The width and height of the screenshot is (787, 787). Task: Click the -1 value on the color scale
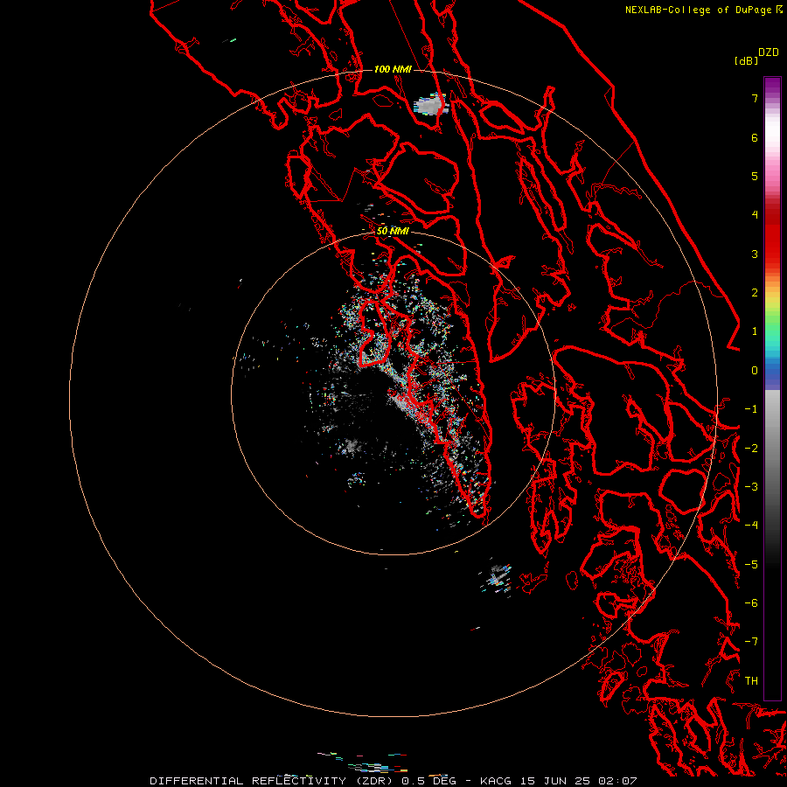point(751,409)
